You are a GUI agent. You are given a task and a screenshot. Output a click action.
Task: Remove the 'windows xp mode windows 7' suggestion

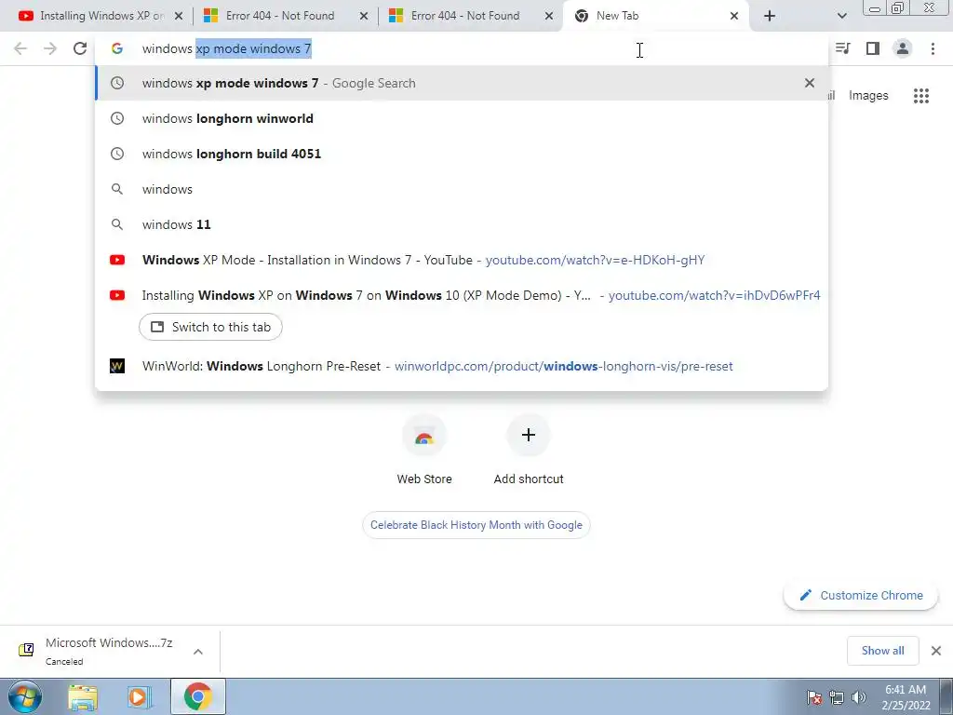click(x=809, y=83)
